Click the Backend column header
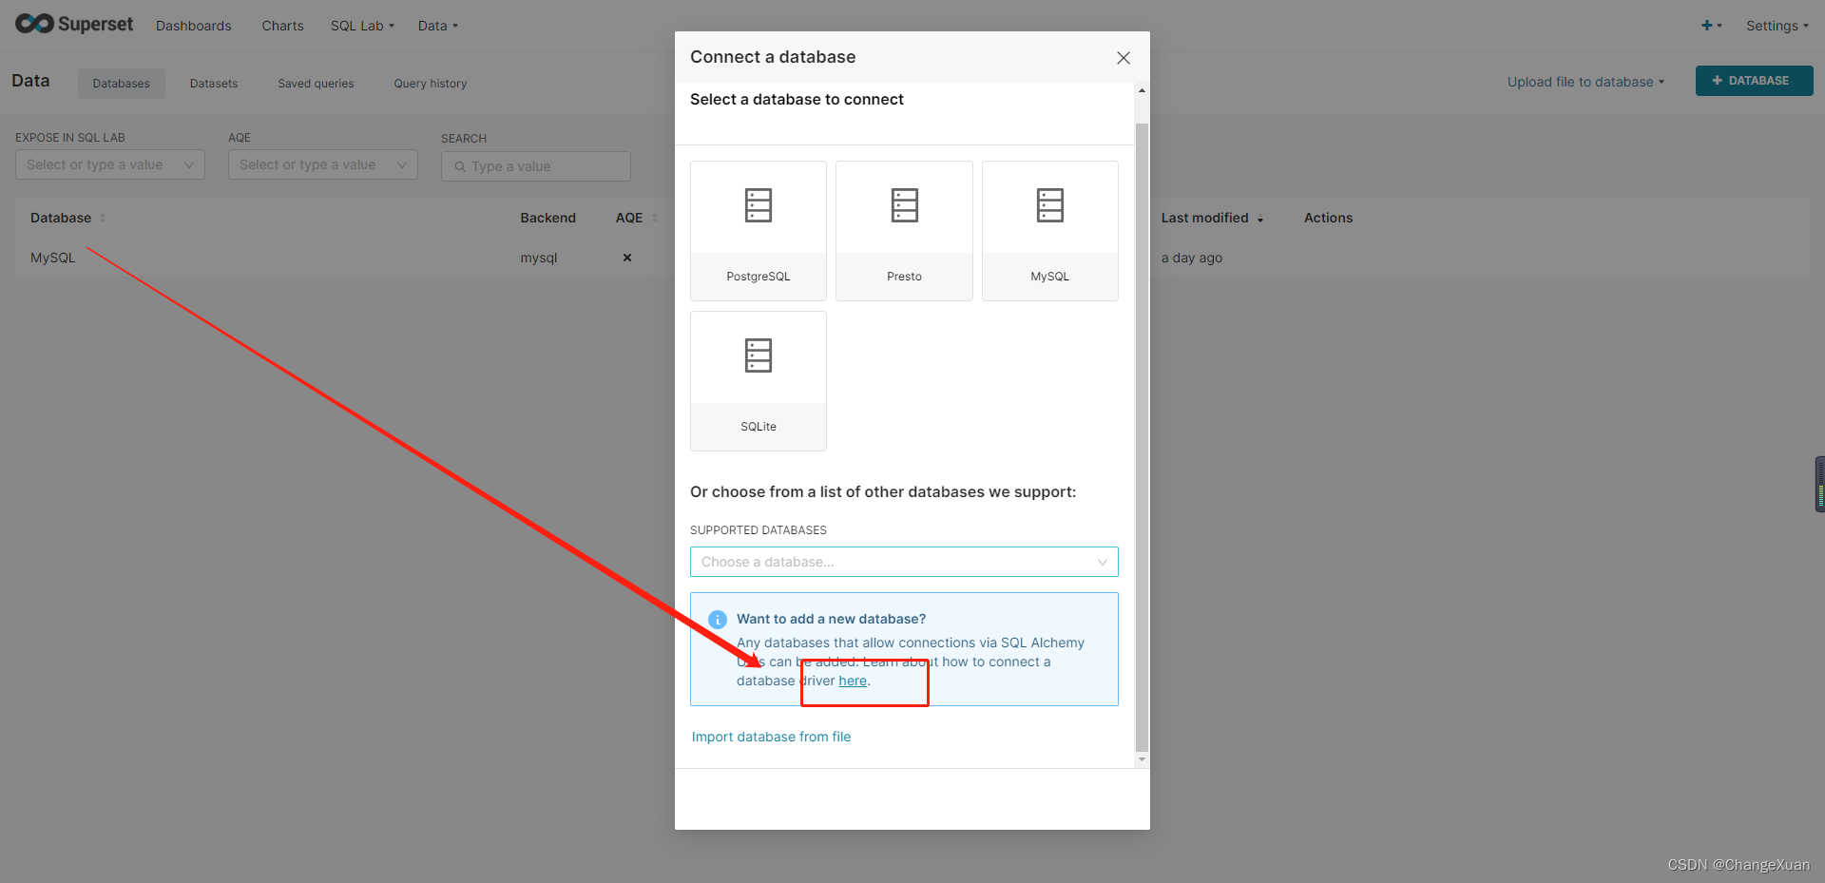1825x883 pixels. click(x=548, y=218)
